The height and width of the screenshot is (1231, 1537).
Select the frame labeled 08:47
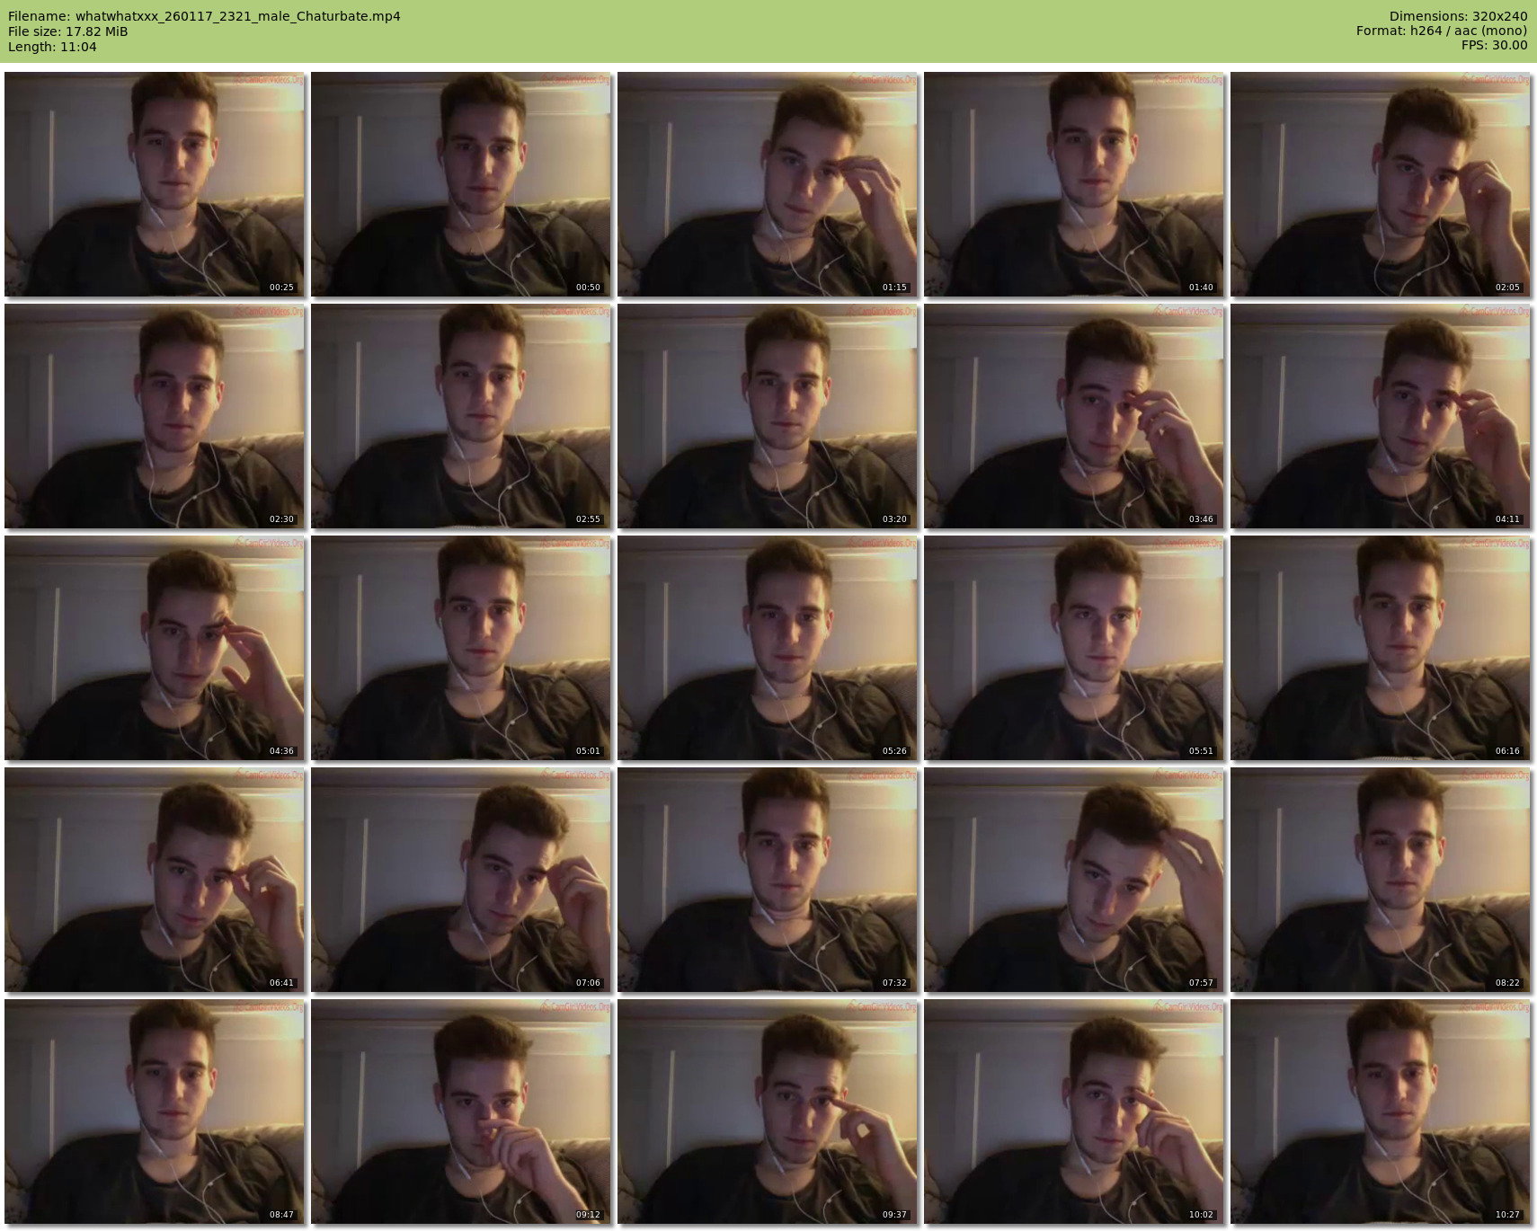(154, 1111)
